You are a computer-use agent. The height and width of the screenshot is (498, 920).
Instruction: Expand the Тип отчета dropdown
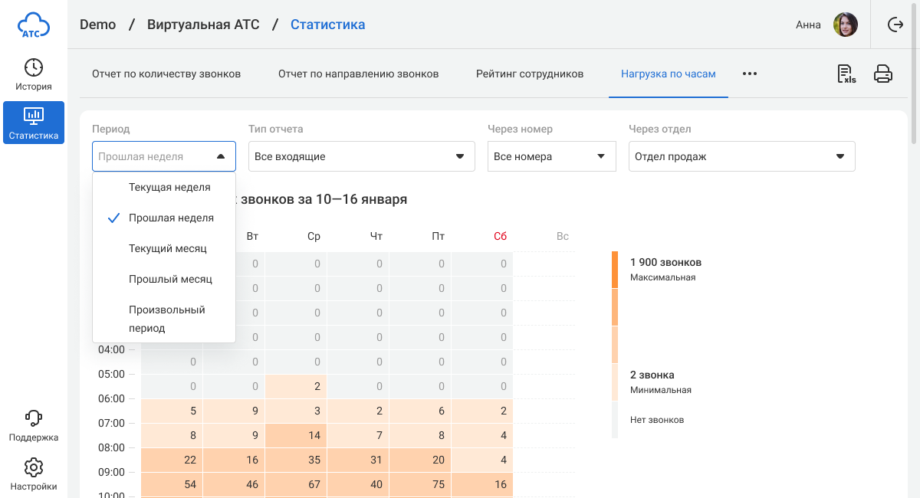point(362,156)
